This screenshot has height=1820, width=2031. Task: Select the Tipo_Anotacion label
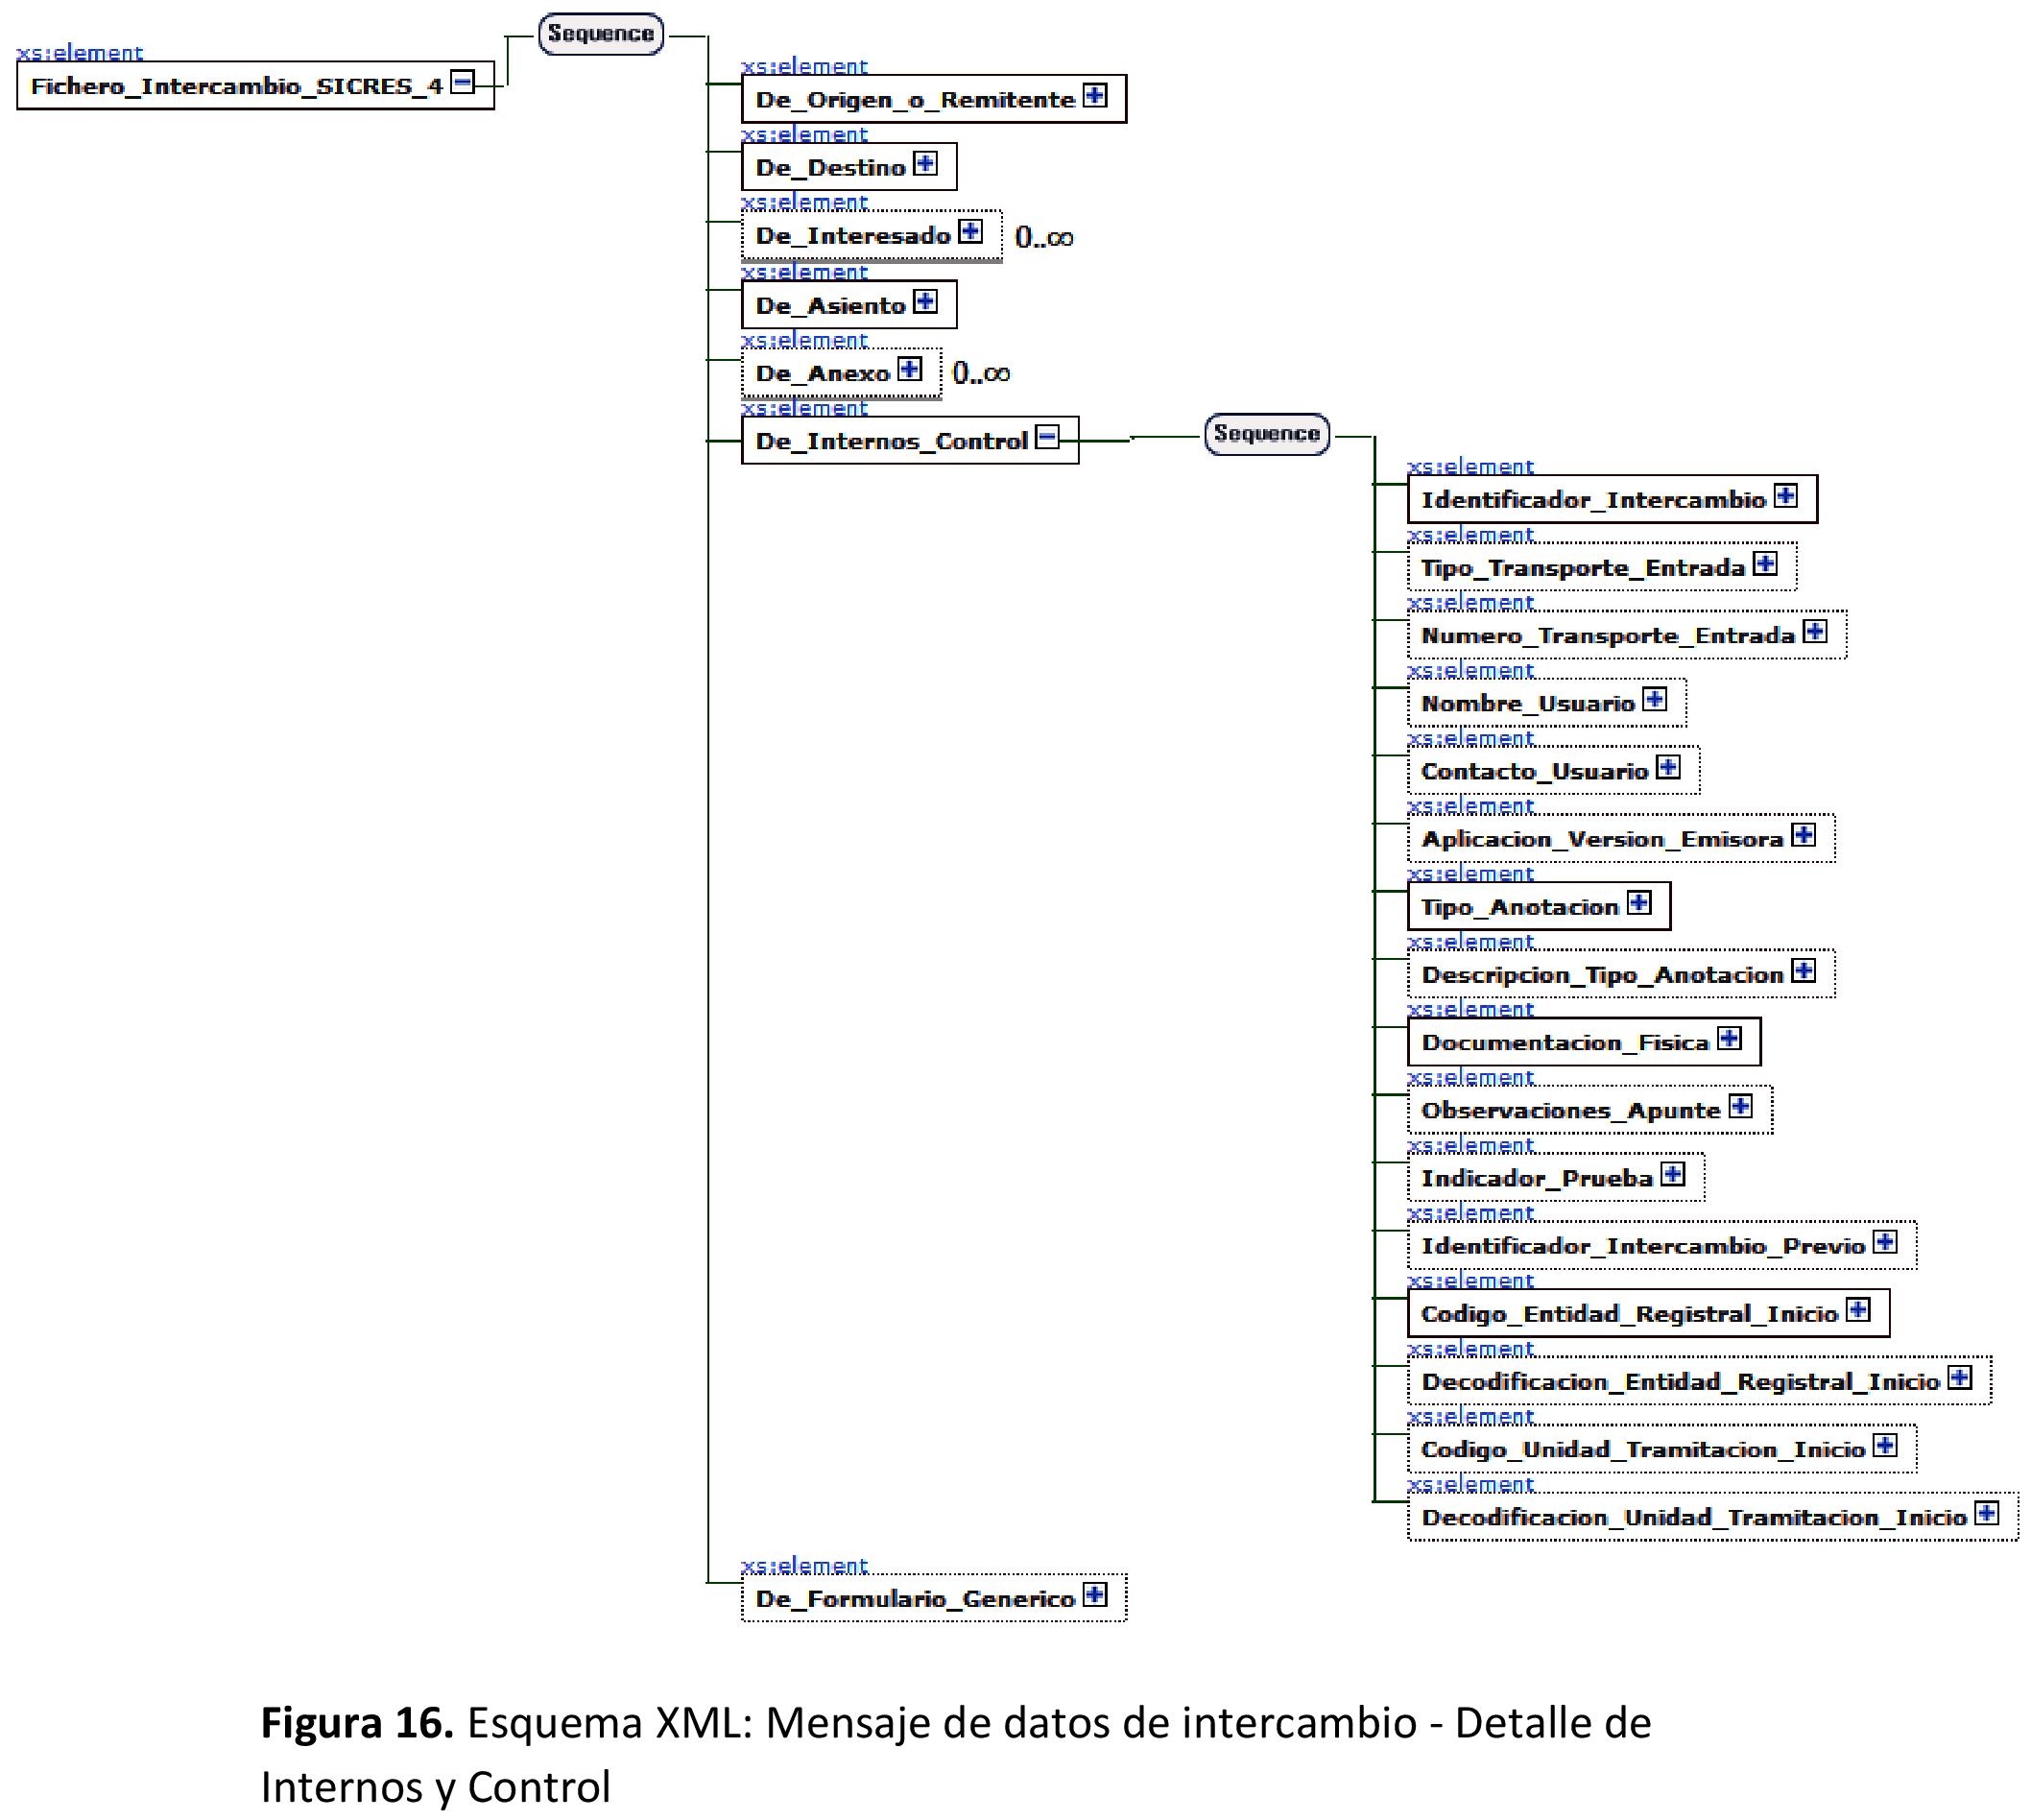(x=1521, y=909)
